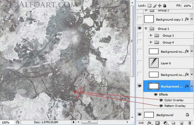Click the Lock all padlock icon
The height and width of the screenshot is (125, 194).
[165, 5]
